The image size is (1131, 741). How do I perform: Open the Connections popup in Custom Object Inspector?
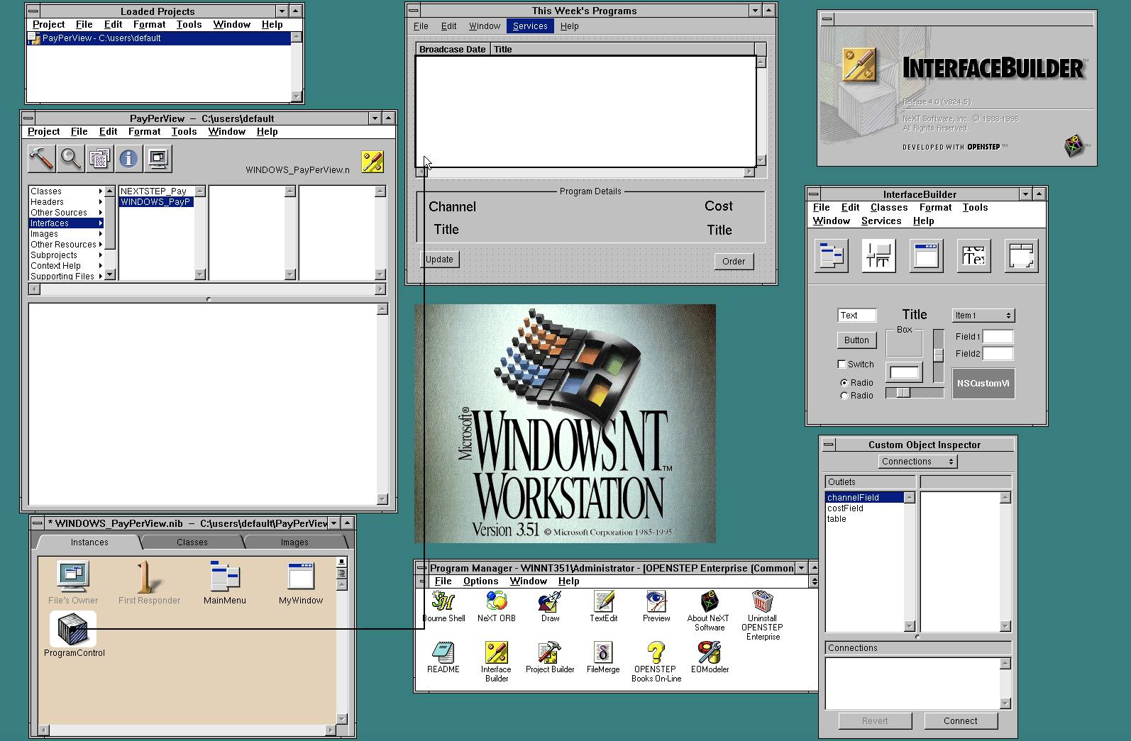pyautogui.click(x=917, y=462)
